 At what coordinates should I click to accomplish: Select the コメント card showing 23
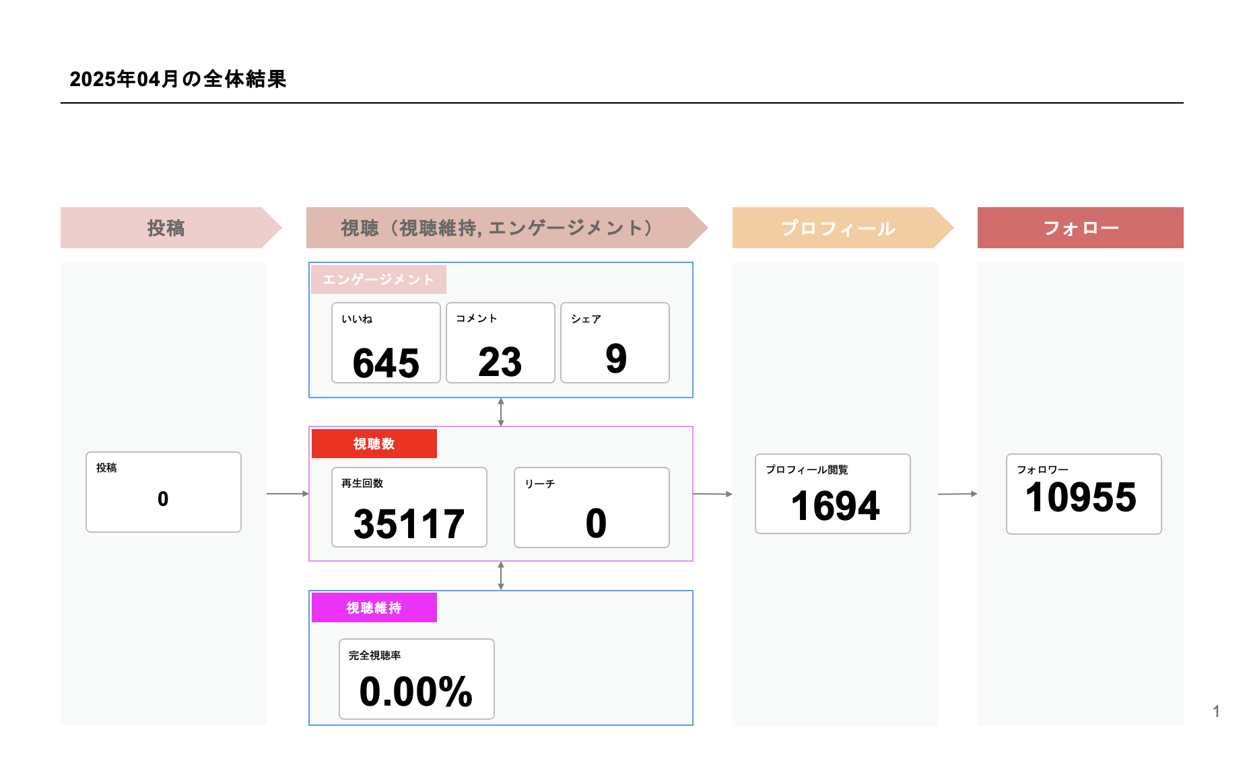tap(500, 343)
